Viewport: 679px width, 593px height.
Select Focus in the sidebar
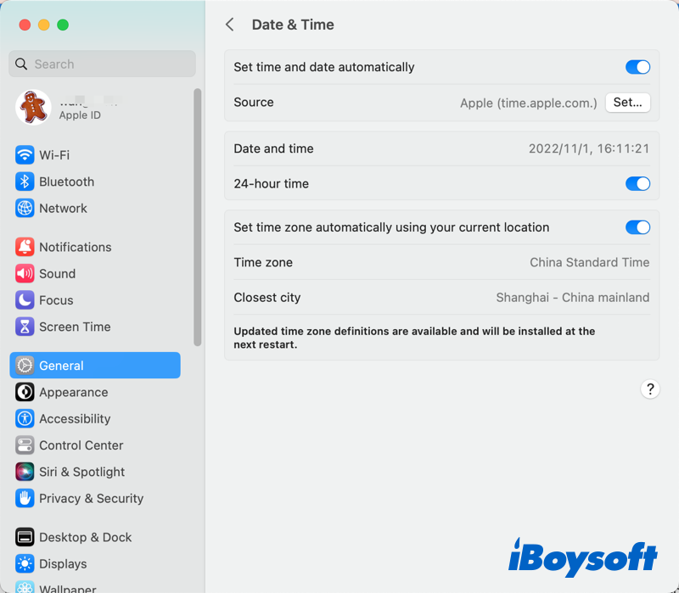click(54, 299)
